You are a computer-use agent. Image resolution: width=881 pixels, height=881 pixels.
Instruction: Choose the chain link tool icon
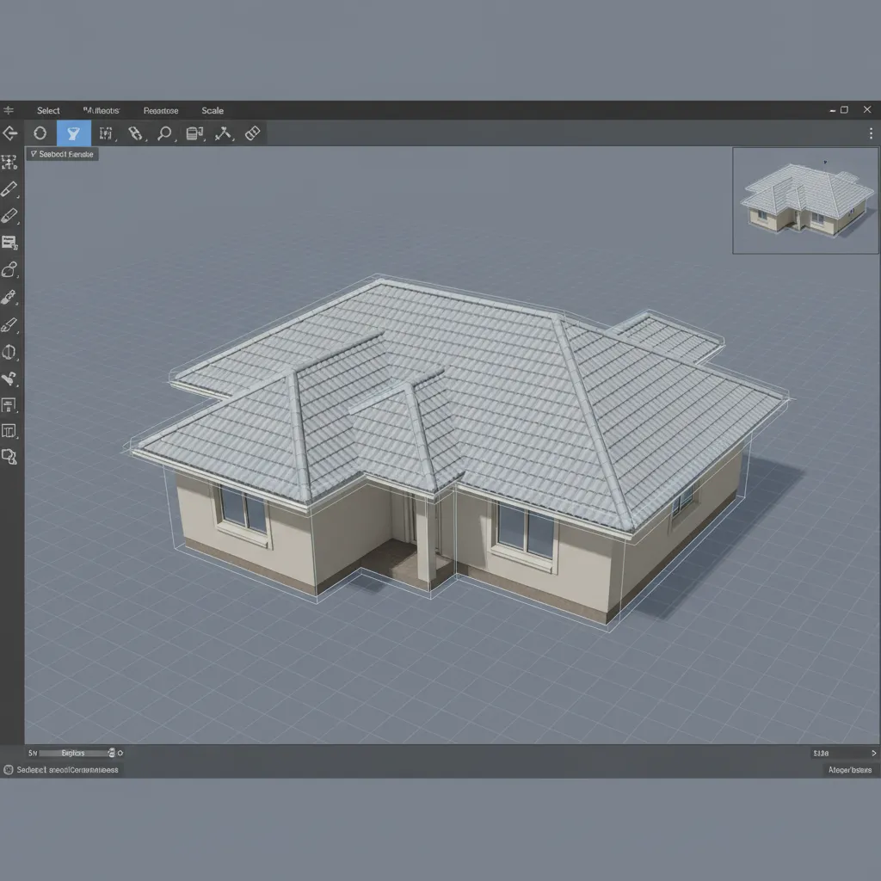pos(135,133)
